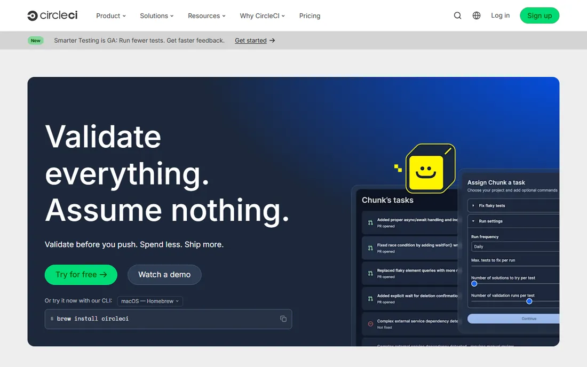
Task: Click Try for free button
Action: (81, 275)
